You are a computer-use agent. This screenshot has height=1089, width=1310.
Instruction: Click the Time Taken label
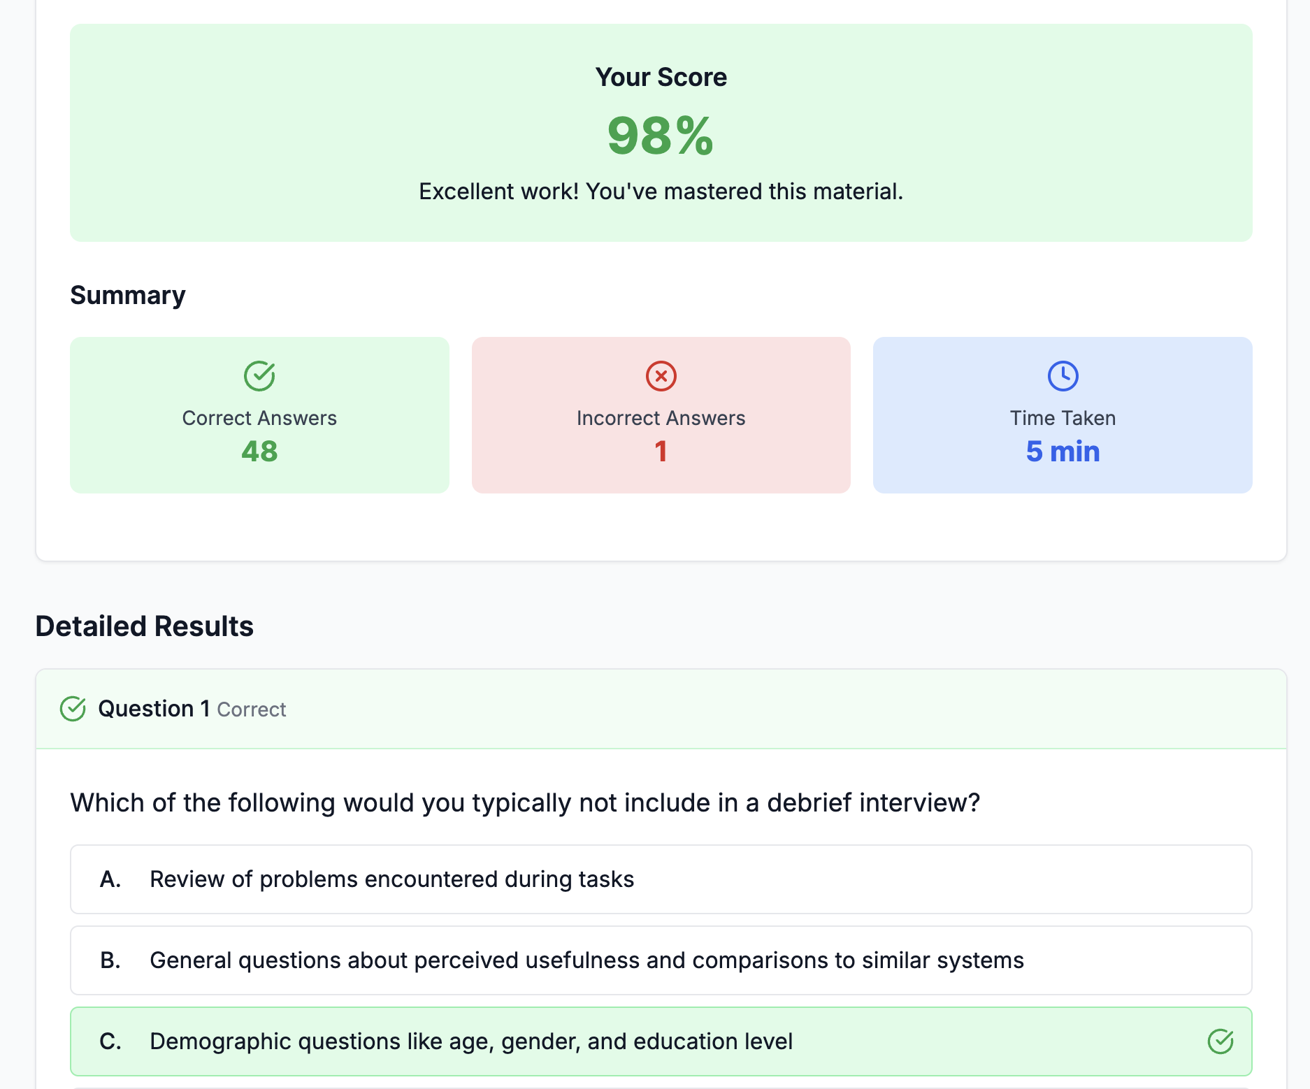[1063, 418]
